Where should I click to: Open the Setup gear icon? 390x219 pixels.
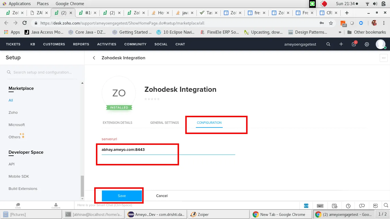[367, 44]
